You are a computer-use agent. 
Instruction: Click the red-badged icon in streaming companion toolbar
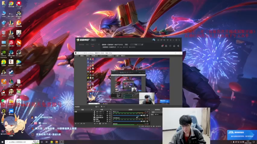(x=162, y=46)
